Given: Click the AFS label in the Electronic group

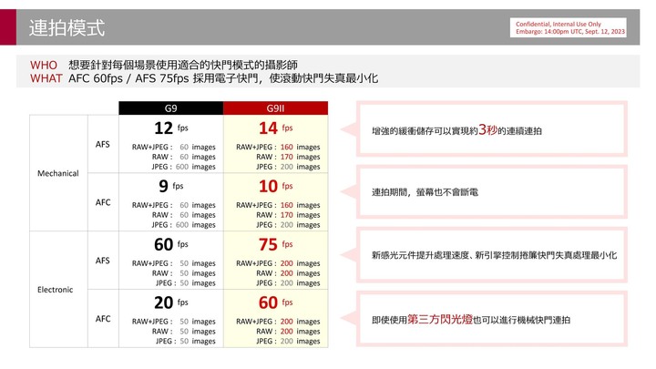Looking at the screenshot, I should click(102, 261).
